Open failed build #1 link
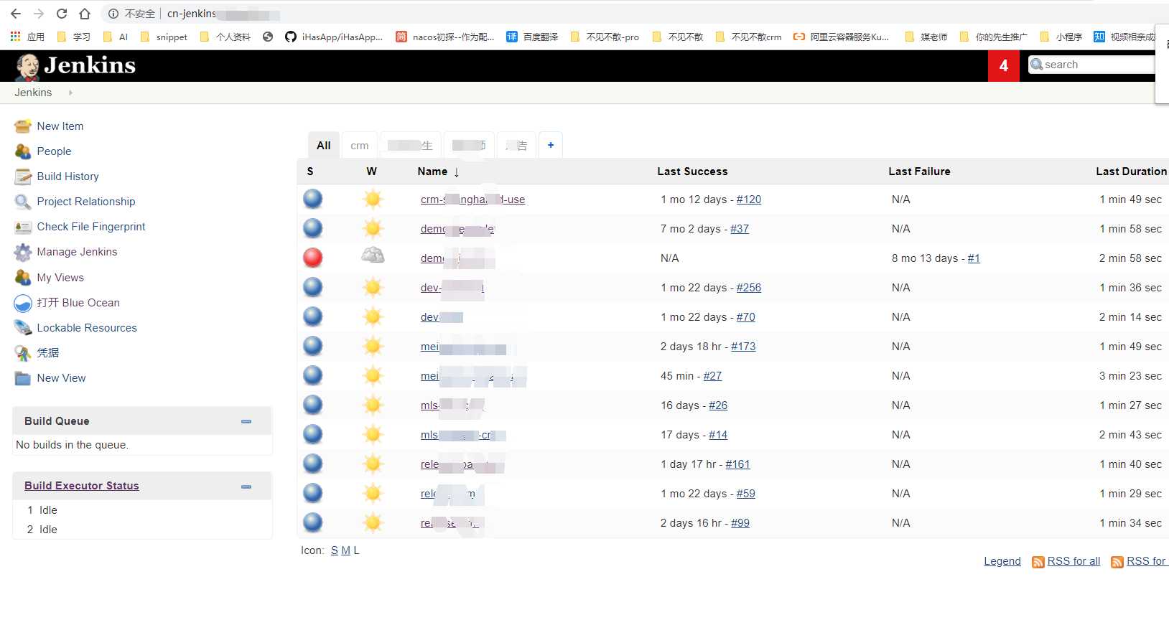The image size is (1169, 620). [974, 258]
